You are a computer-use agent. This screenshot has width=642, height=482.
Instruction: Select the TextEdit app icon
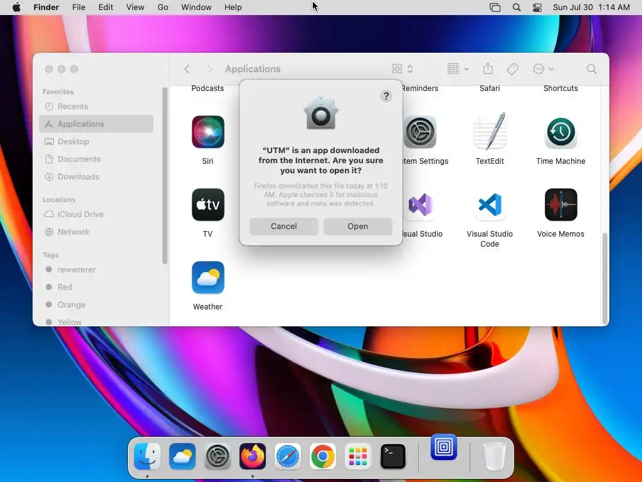pos(490,131)
